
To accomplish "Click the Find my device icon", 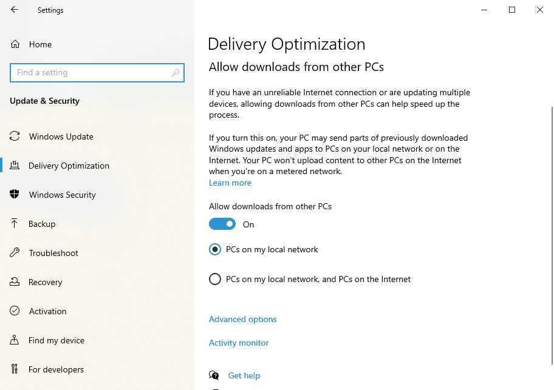I will (x=14, y=340).
